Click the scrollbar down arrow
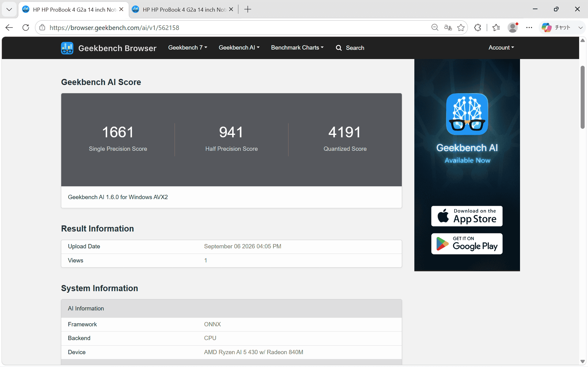This screenshot has height=367, width=588. click(x=582, y=361)
